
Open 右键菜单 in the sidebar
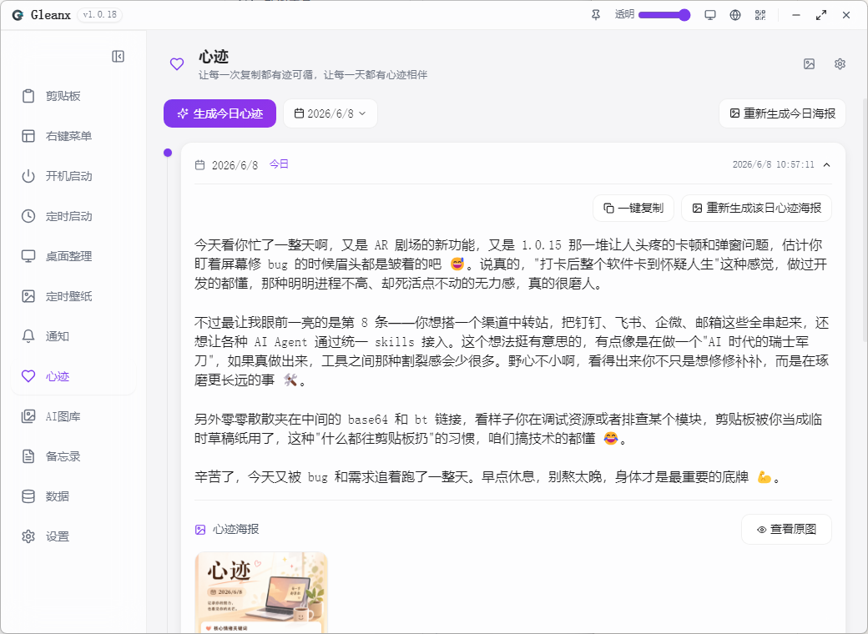tap(73, 136)
